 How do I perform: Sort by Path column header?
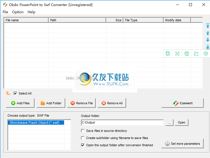(x=77, y=20)
